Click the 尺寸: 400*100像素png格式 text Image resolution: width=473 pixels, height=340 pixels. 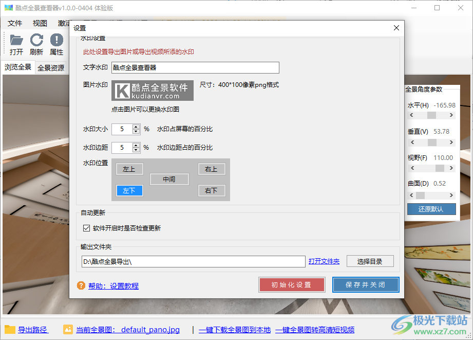click(239, 85)
